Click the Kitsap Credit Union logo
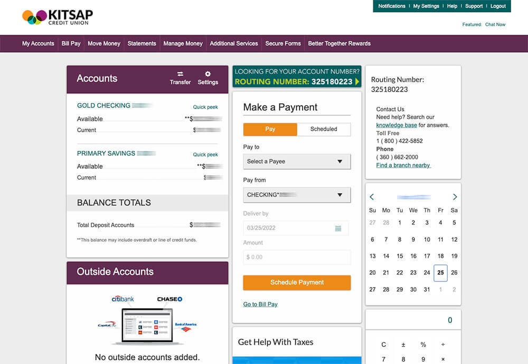This screenshot has width=528, height=364. click(x=56, y=16)
